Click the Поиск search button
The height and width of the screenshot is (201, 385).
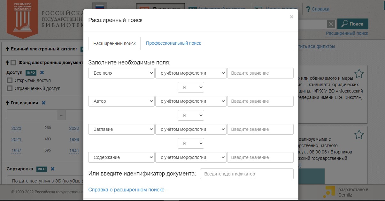[353, 24]
